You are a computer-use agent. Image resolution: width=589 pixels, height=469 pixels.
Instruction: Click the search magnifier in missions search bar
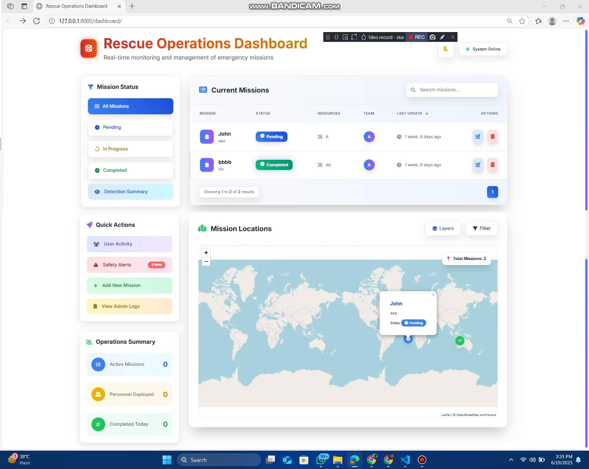(x=413, y=90)
